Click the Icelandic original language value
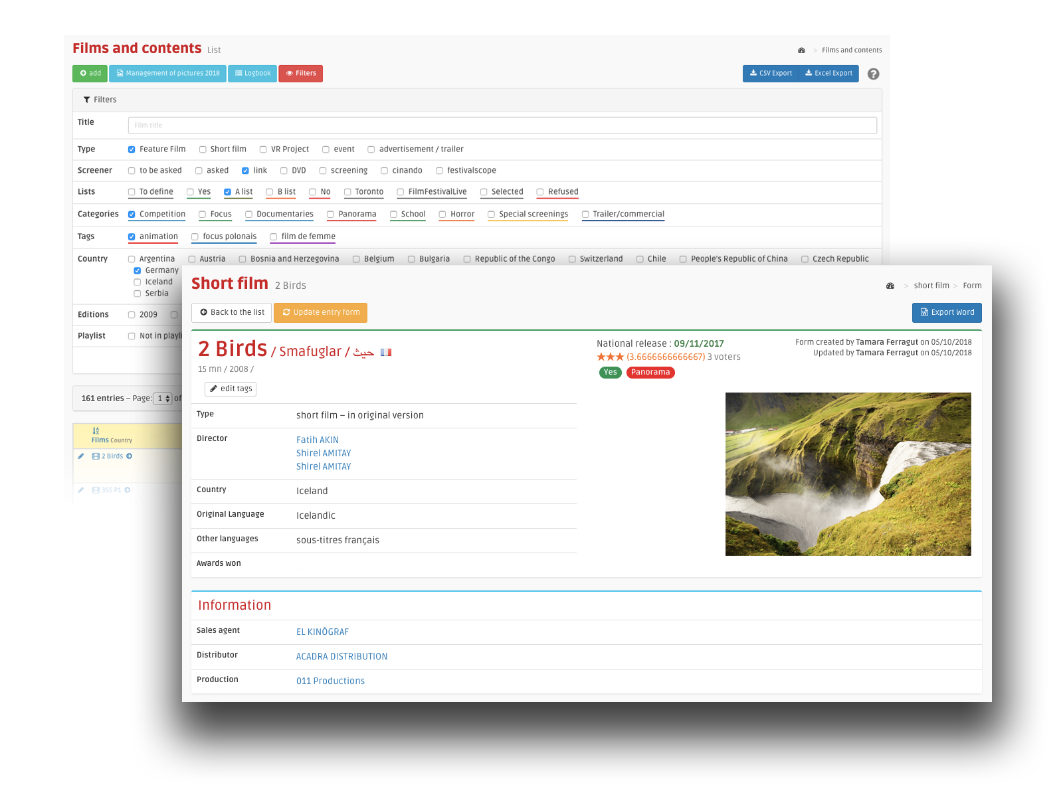 316,516
